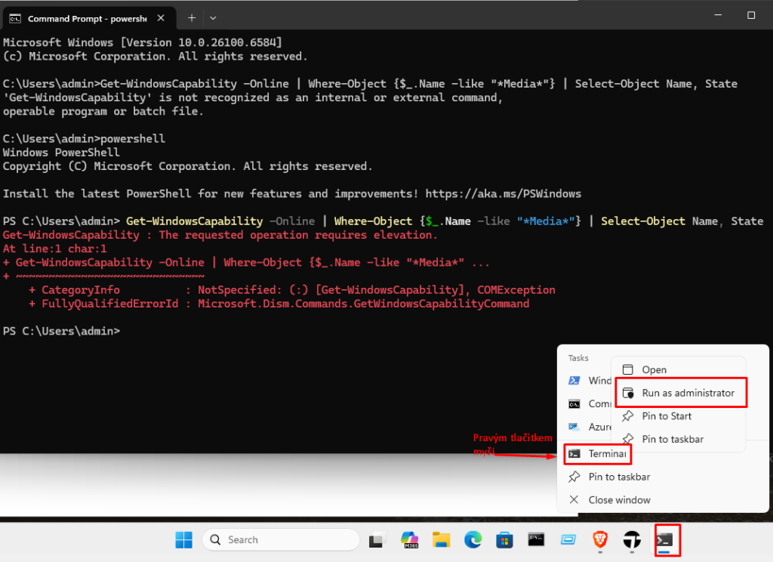773x562 pixels.
Task: Open the black Command Prompt taskbar icon
Action: (536, 540)
